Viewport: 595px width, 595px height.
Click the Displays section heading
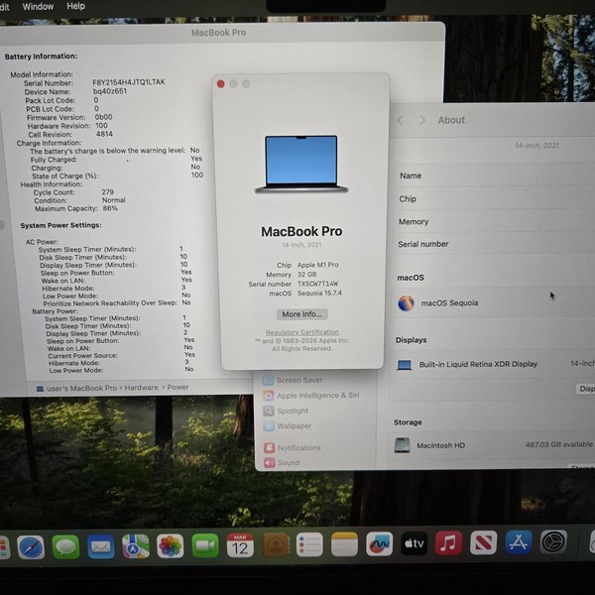(411, 340)
